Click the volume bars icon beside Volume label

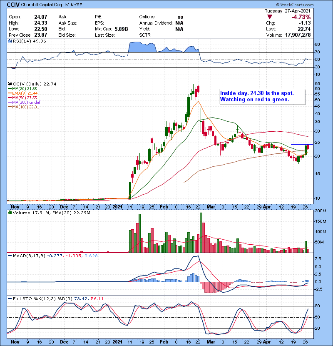pyautogui.click(x=10, y=213)
